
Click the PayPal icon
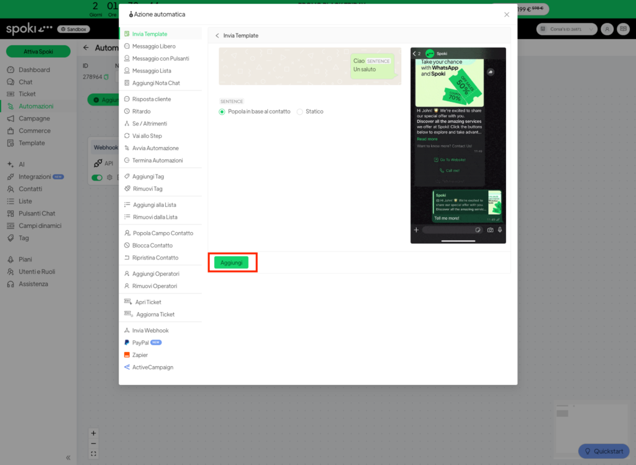point(127,343)
